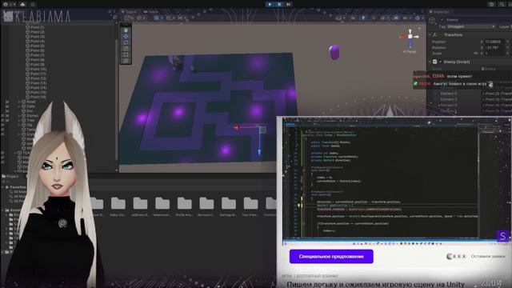This screenshot has height=288, width=512.
Task: Select the Rect tool in Scene overlay
Action: [126, 55]
